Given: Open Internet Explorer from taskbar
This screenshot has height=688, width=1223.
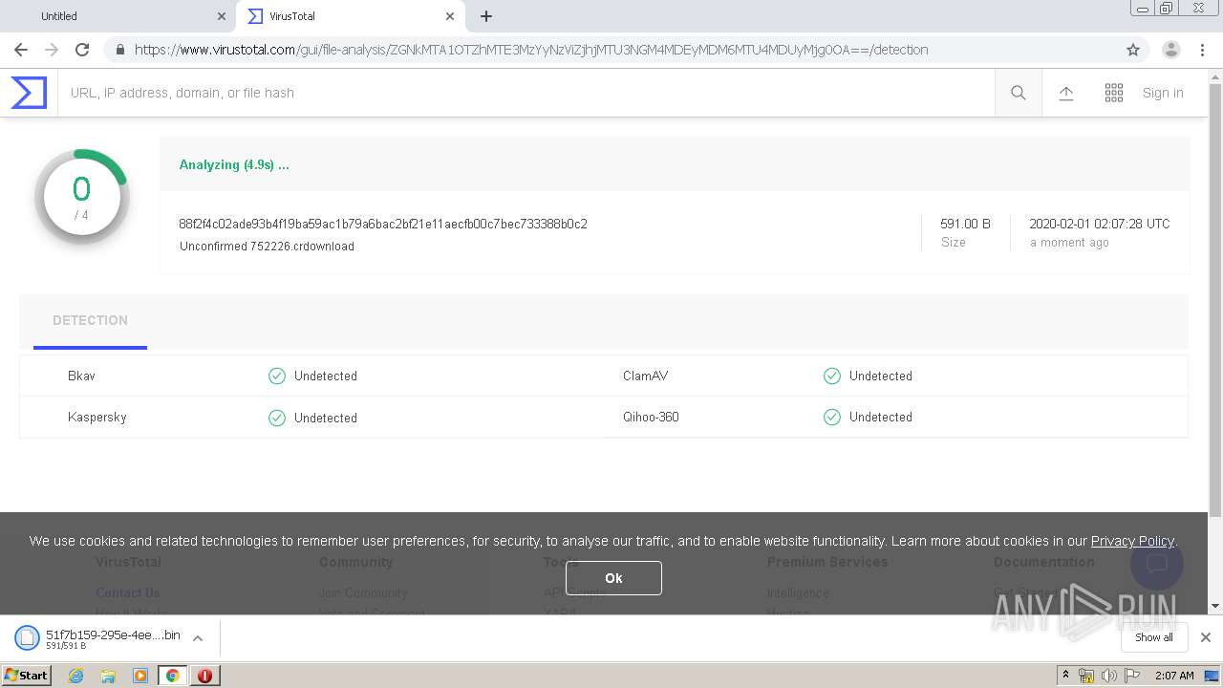Looking at the screenshot, I should (x=76, y=676).
